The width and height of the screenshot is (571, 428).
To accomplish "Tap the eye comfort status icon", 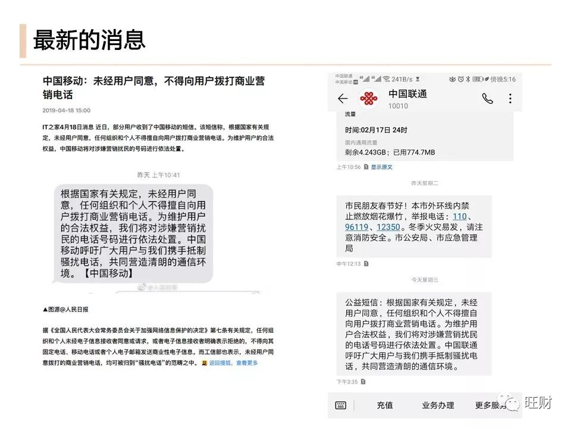I will pos(453,79).
